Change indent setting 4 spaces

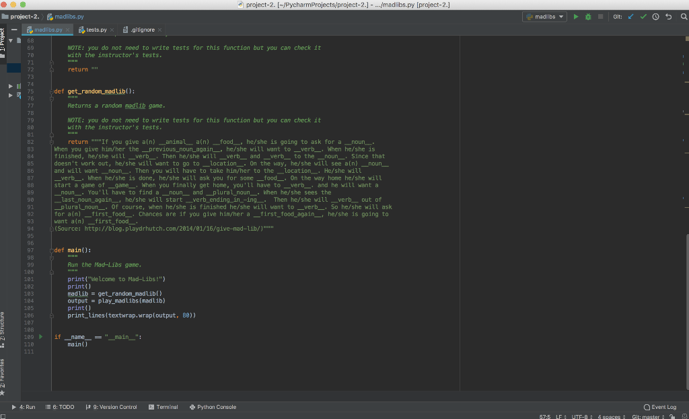[x=611, y=417]
